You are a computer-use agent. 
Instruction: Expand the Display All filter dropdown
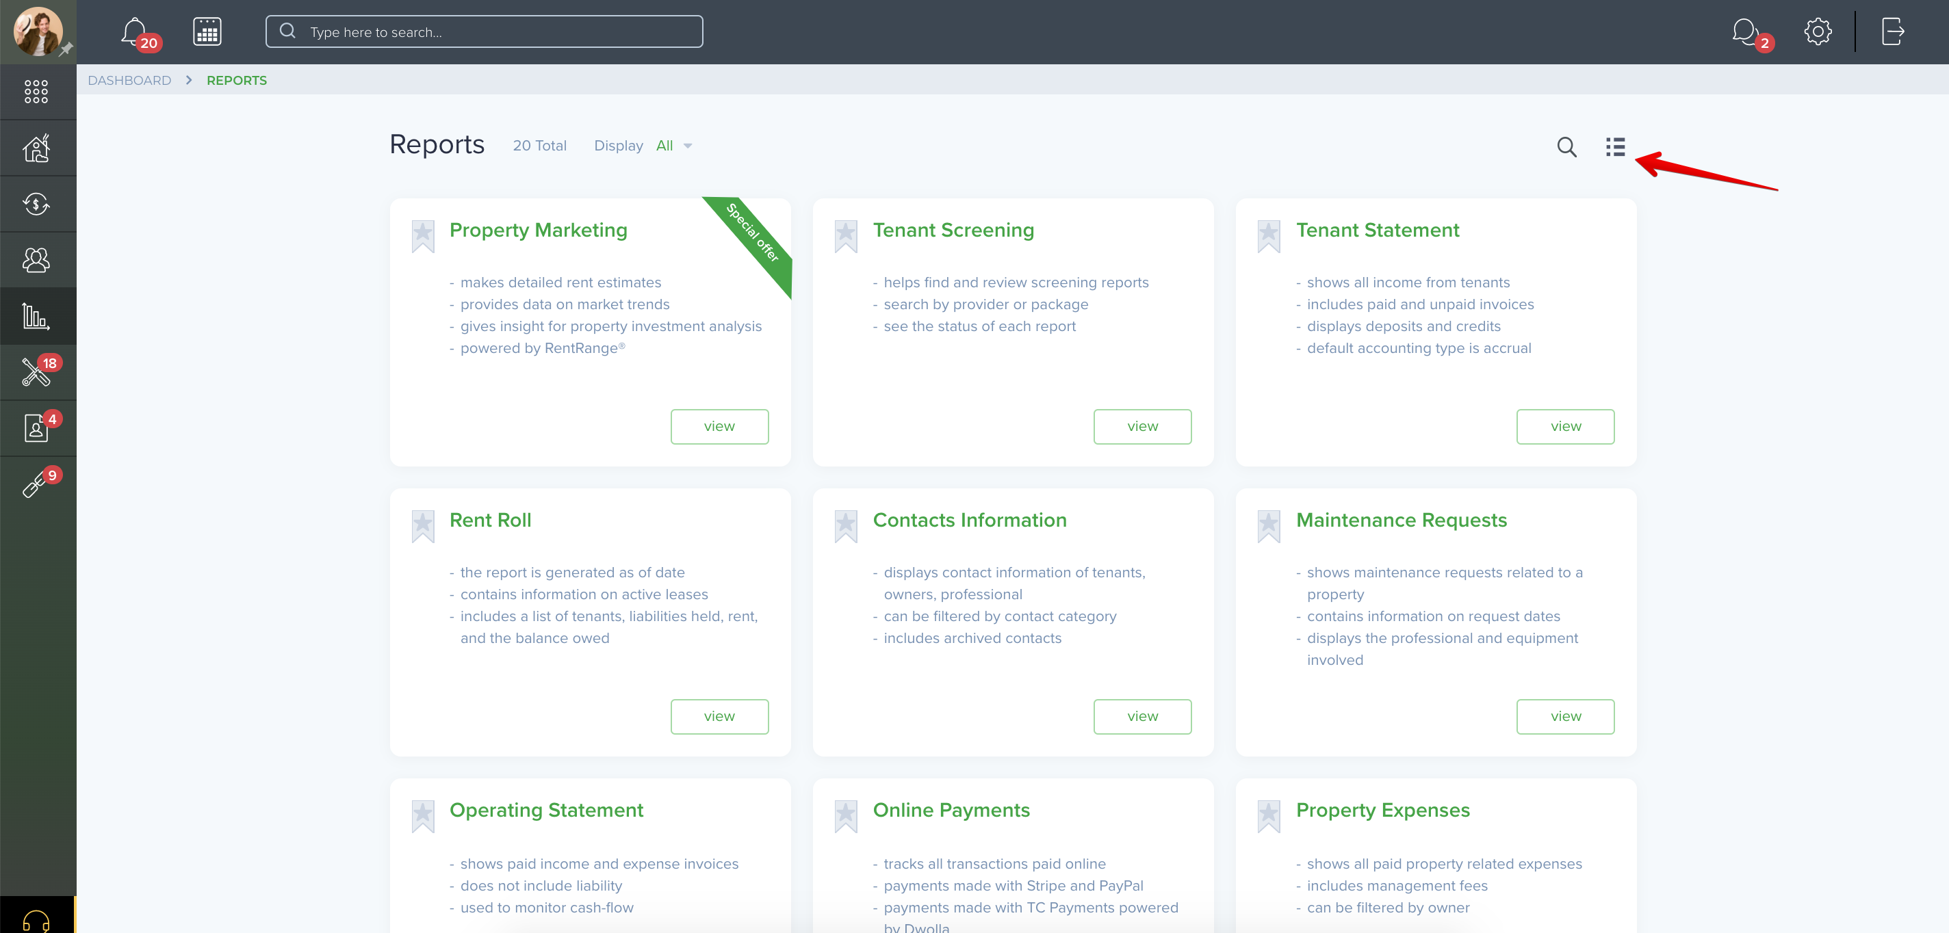(673, 146)
